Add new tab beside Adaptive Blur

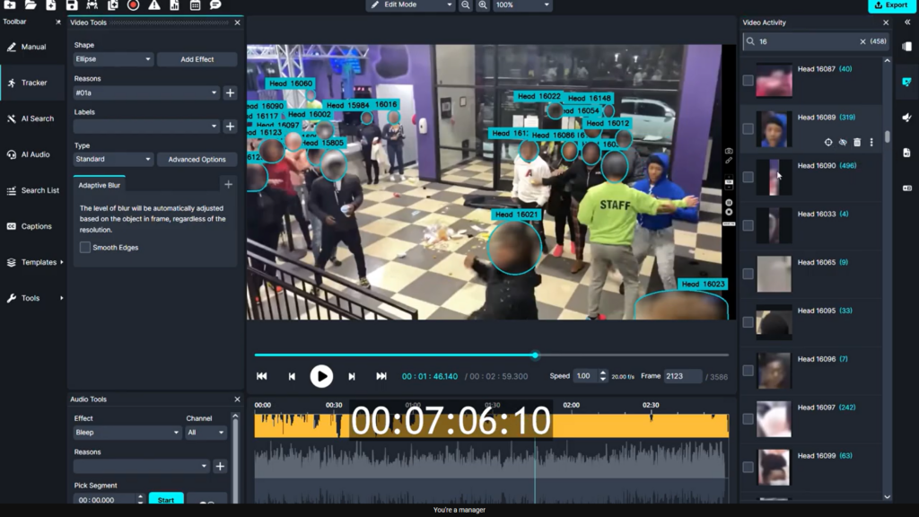[228, 185]
